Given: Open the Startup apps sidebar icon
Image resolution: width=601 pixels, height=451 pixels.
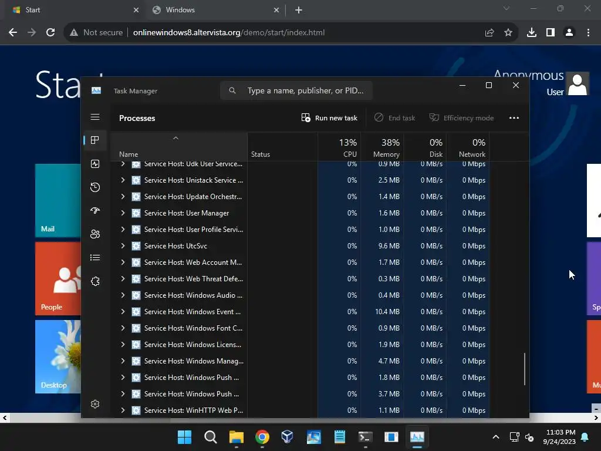Looking at the screenshot, I should (x=95, y=211).
